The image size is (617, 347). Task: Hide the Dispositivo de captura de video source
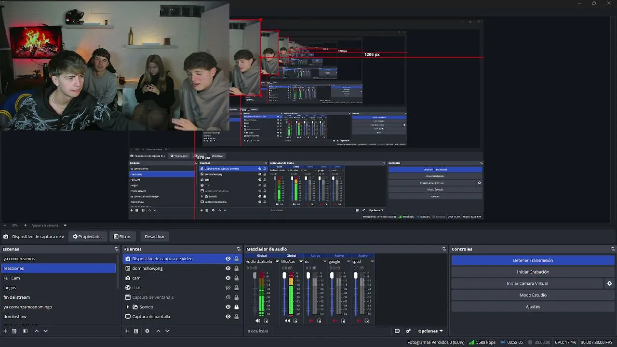point(228,259)
